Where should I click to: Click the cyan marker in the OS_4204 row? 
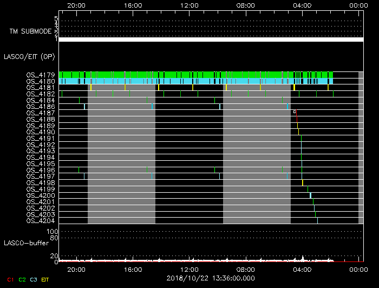tap(317, 220)
